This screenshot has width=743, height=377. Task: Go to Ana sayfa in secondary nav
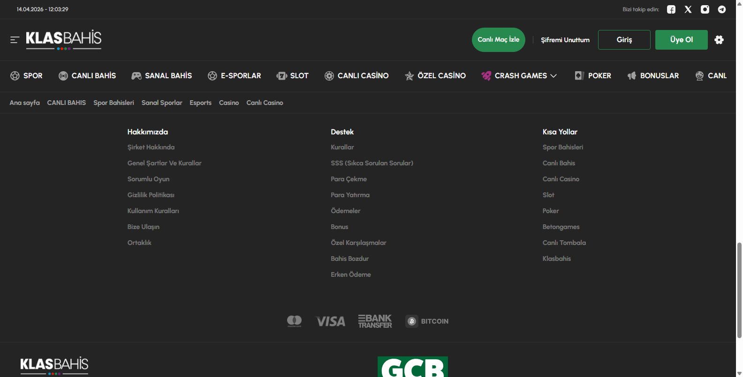click(x=25, y=103)
